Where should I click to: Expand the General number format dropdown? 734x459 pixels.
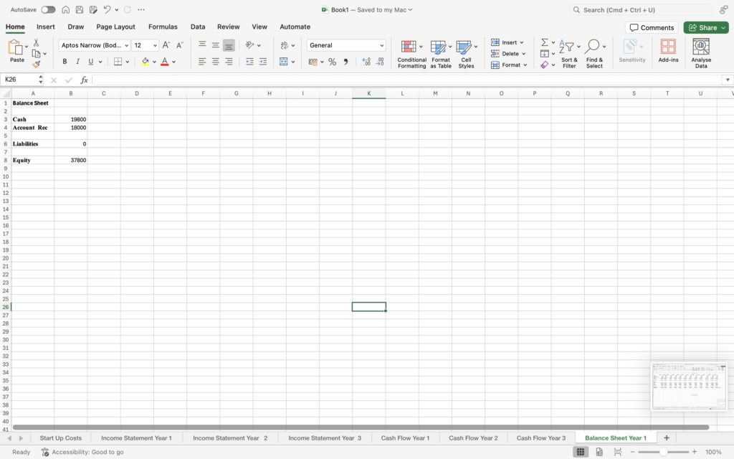pyautogui.click(x=381, y=45)
